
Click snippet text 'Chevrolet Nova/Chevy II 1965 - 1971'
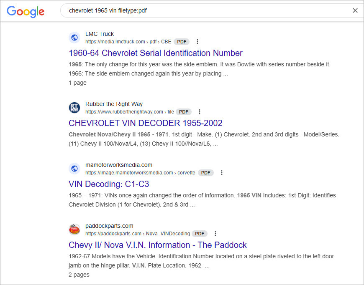(118, 134)
